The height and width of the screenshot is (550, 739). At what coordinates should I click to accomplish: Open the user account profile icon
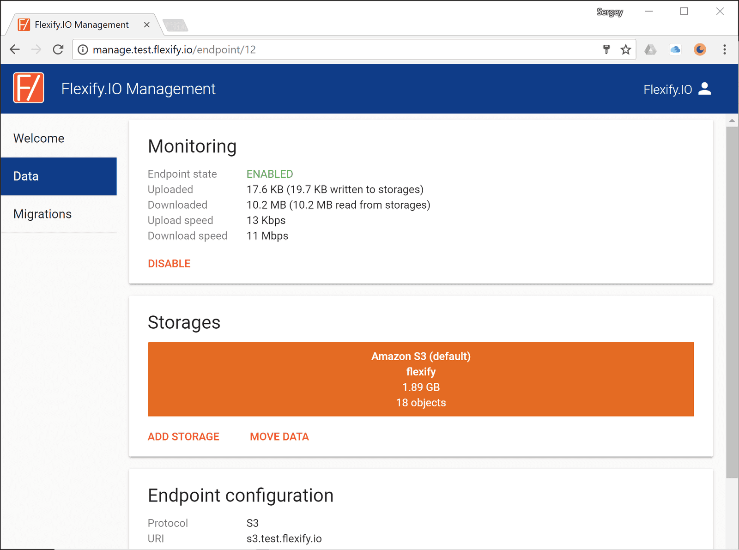704,89
